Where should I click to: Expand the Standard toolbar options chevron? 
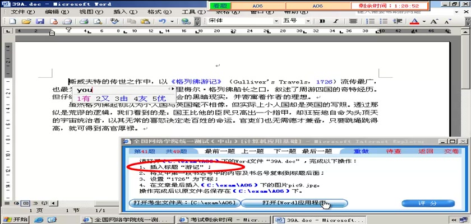click(x=197, y=21)
